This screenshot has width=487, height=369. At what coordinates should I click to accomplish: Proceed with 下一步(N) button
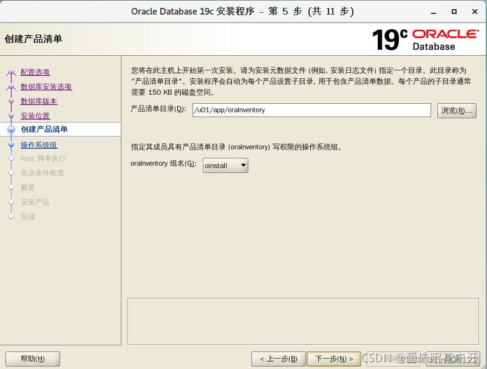click(334, 359)
